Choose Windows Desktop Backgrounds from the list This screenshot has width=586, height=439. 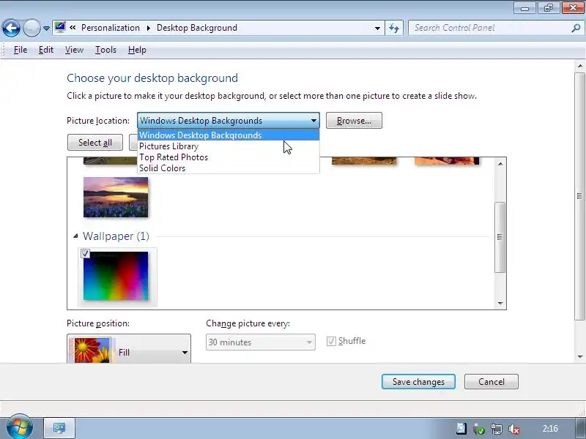[229, 135]
